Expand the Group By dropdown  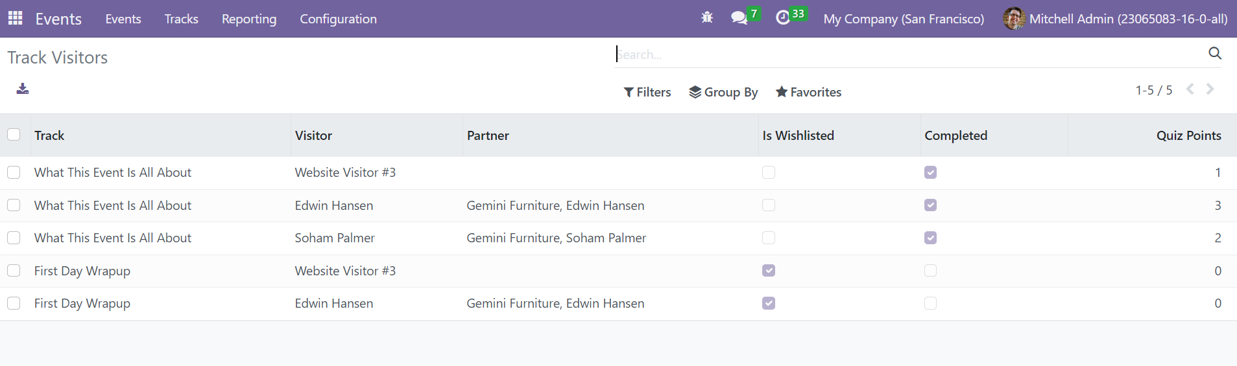(723, 92)
